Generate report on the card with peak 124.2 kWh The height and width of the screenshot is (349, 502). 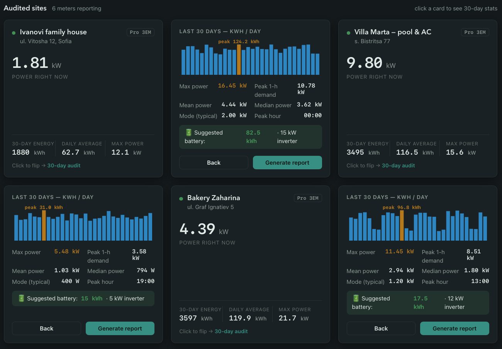(x=287, y=162)
